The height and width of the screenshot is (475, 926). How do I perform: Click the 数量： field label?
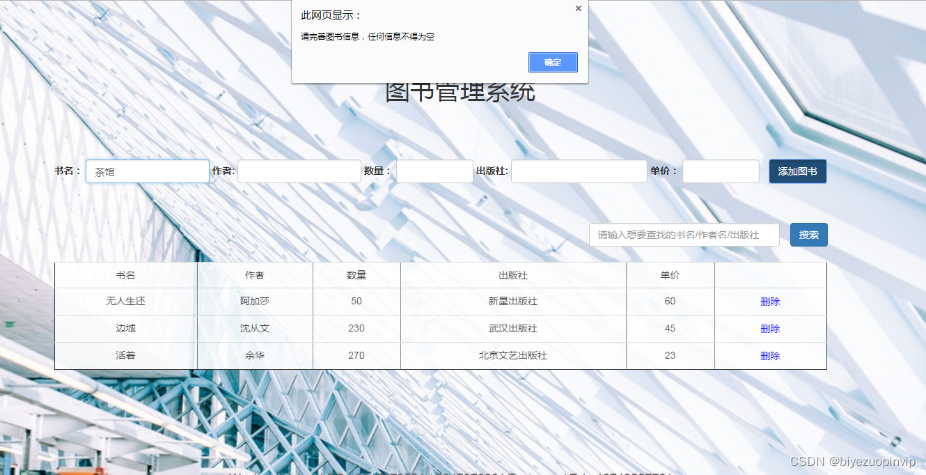[x=378, y=171]
